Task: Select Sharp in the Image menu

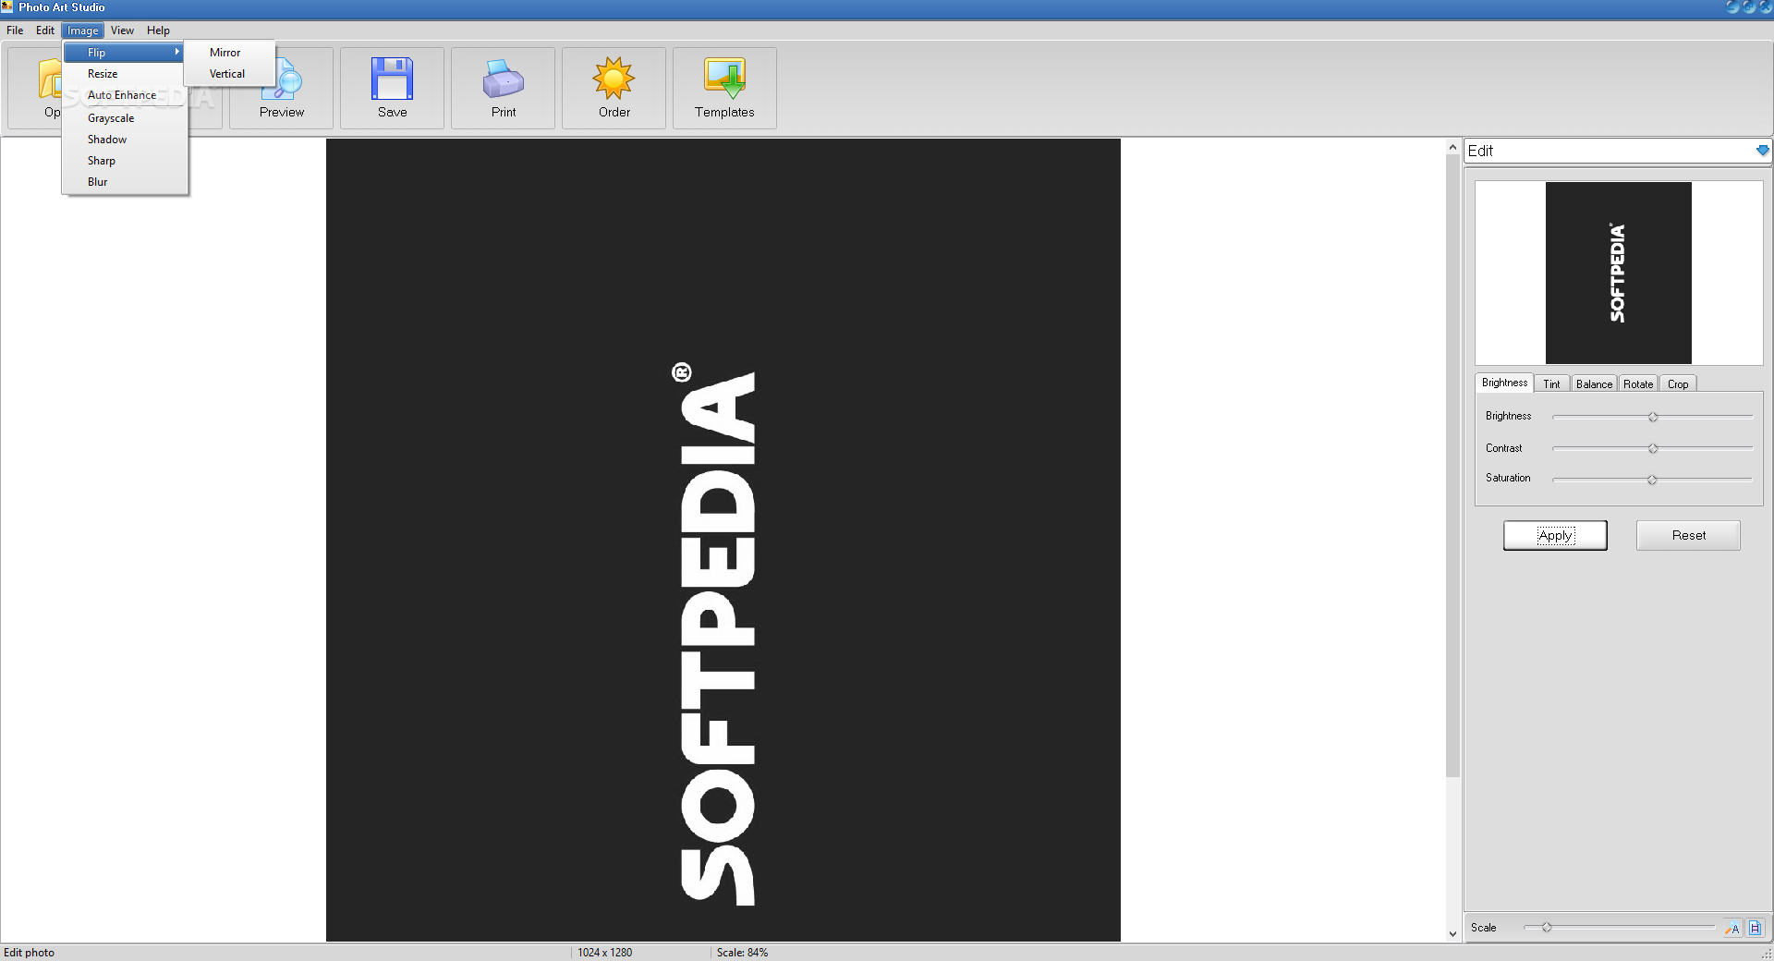Action: [124, 161]
